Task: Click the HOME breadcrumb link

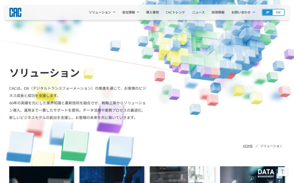Action: pos(247,146)
